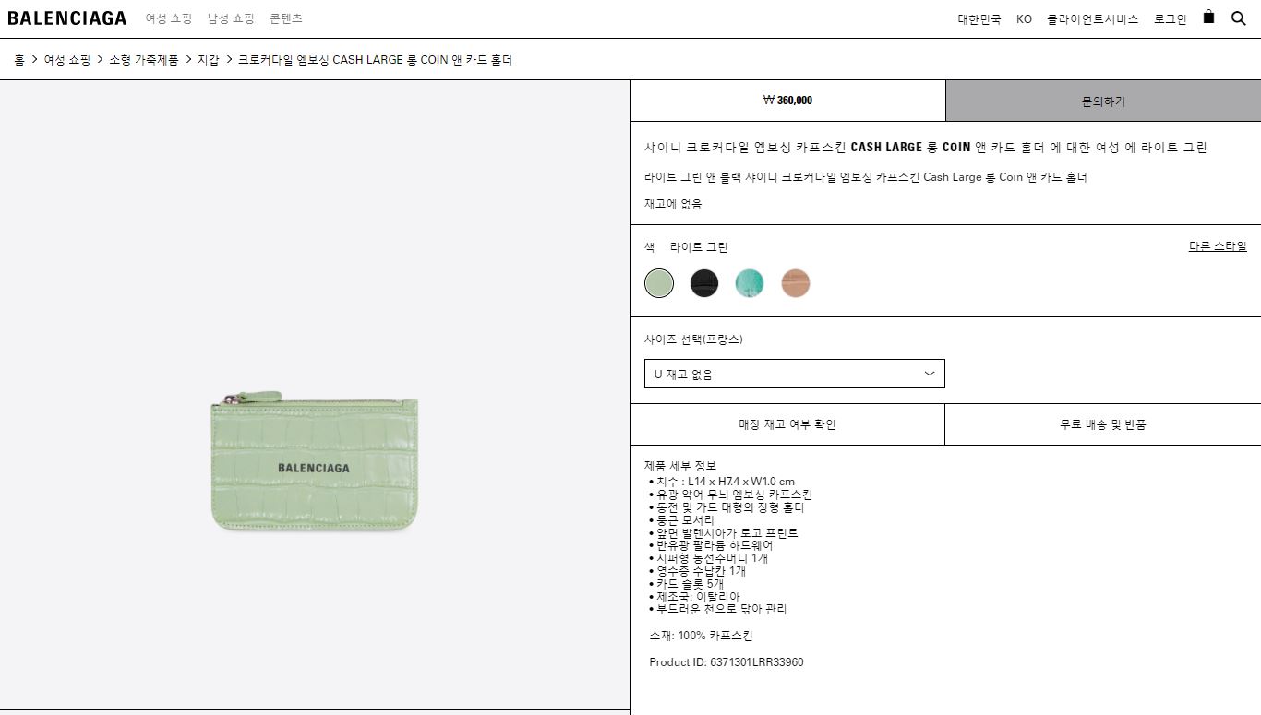
Task: Go to 지갑 breadcrumb link
Action: (209, 60)
